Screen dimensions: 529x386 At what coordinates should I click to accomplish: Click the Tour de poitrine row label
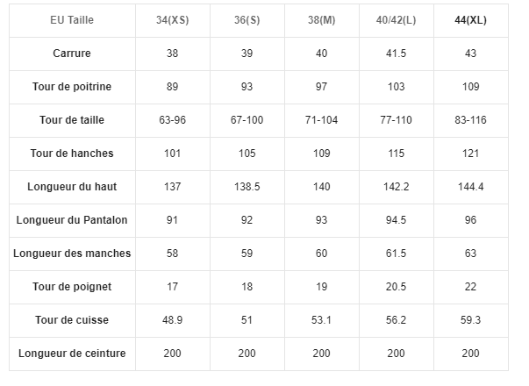click(72, 87)
